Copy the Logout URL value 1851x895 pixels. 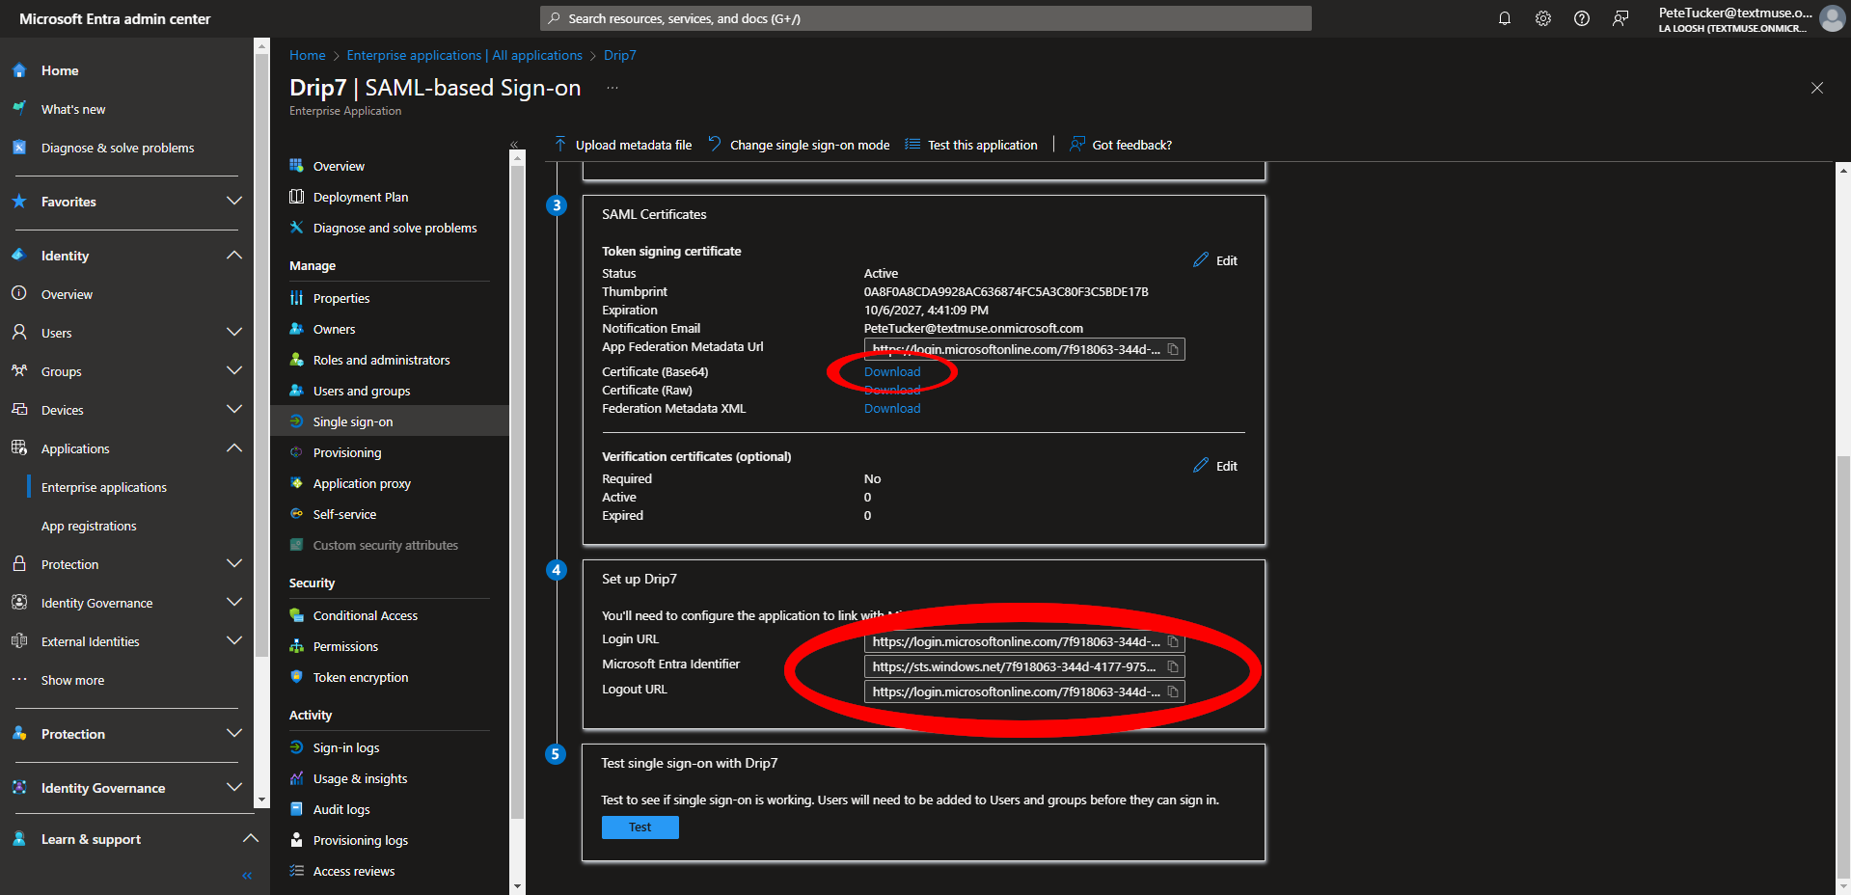tap(1173, 692)
